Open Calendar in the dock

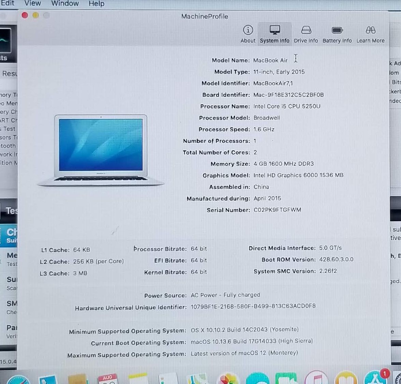point(107,379)
